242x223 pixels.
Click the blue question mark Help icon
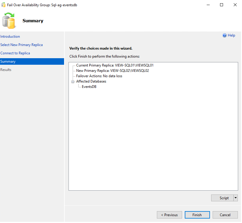click(x=225, y=35)
